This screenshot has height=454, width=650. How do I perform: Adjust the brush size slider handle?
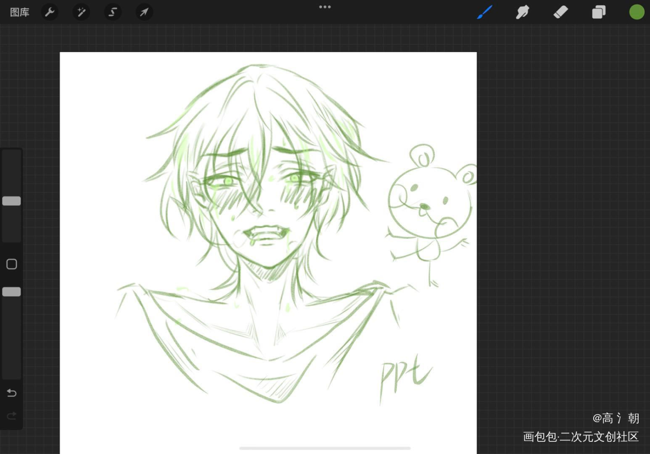pyautogui.click(x=11, y=201)
